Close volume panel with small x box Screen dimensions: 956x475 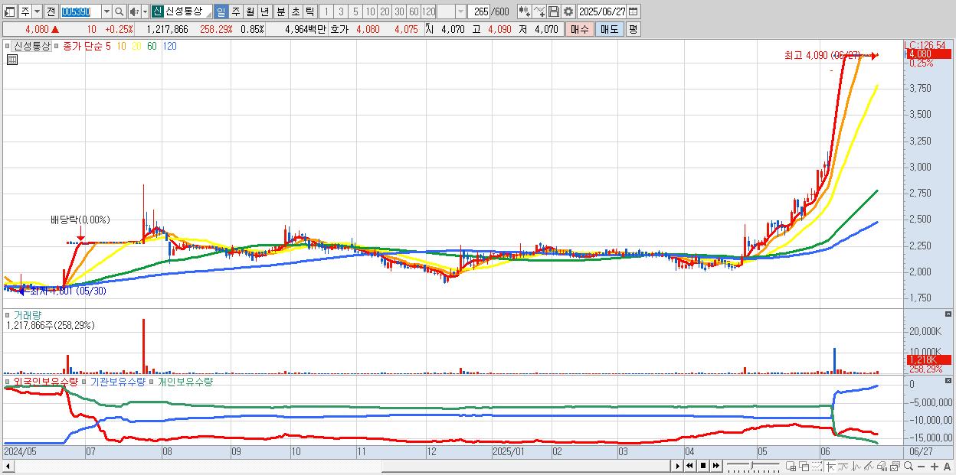click(948, 314)
